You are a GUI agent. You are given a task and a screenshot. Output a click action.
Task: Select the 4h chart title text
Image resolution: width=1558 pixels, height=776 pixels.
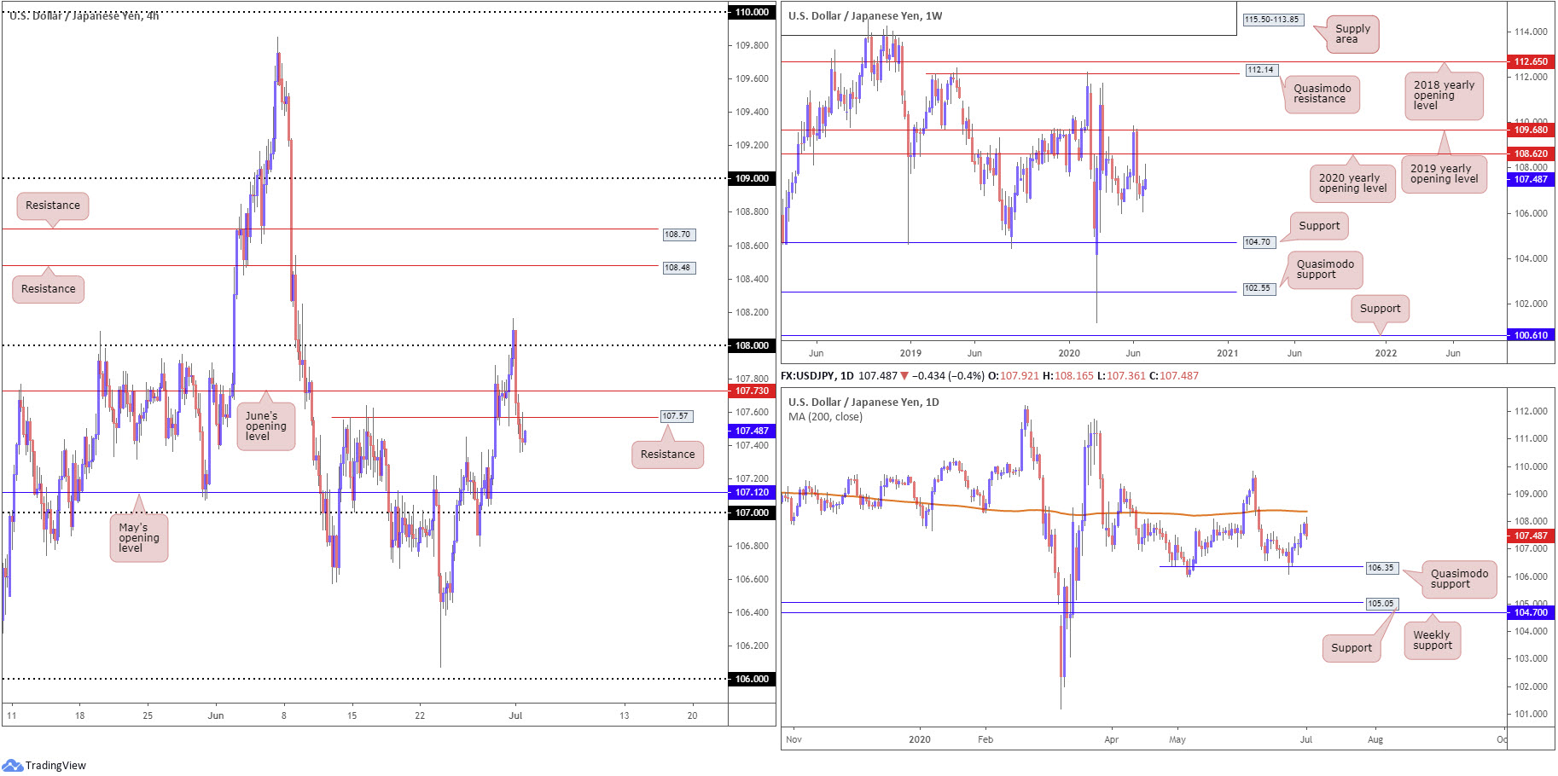point(84,15)
